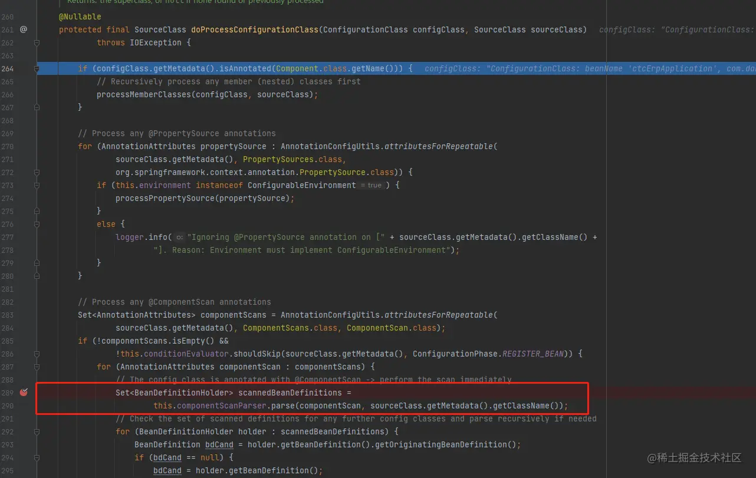Click the fold end marker at line 275
The width and height of the screenshot is (756, 478).
(37, 211)
